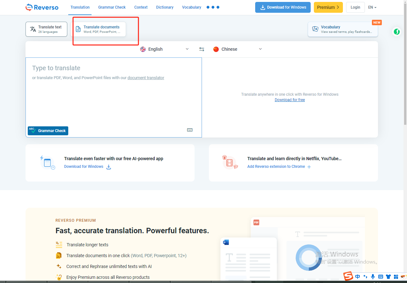
Task: Click the Sogou avatar mascot icon
Action: click(x=403, y=276)
